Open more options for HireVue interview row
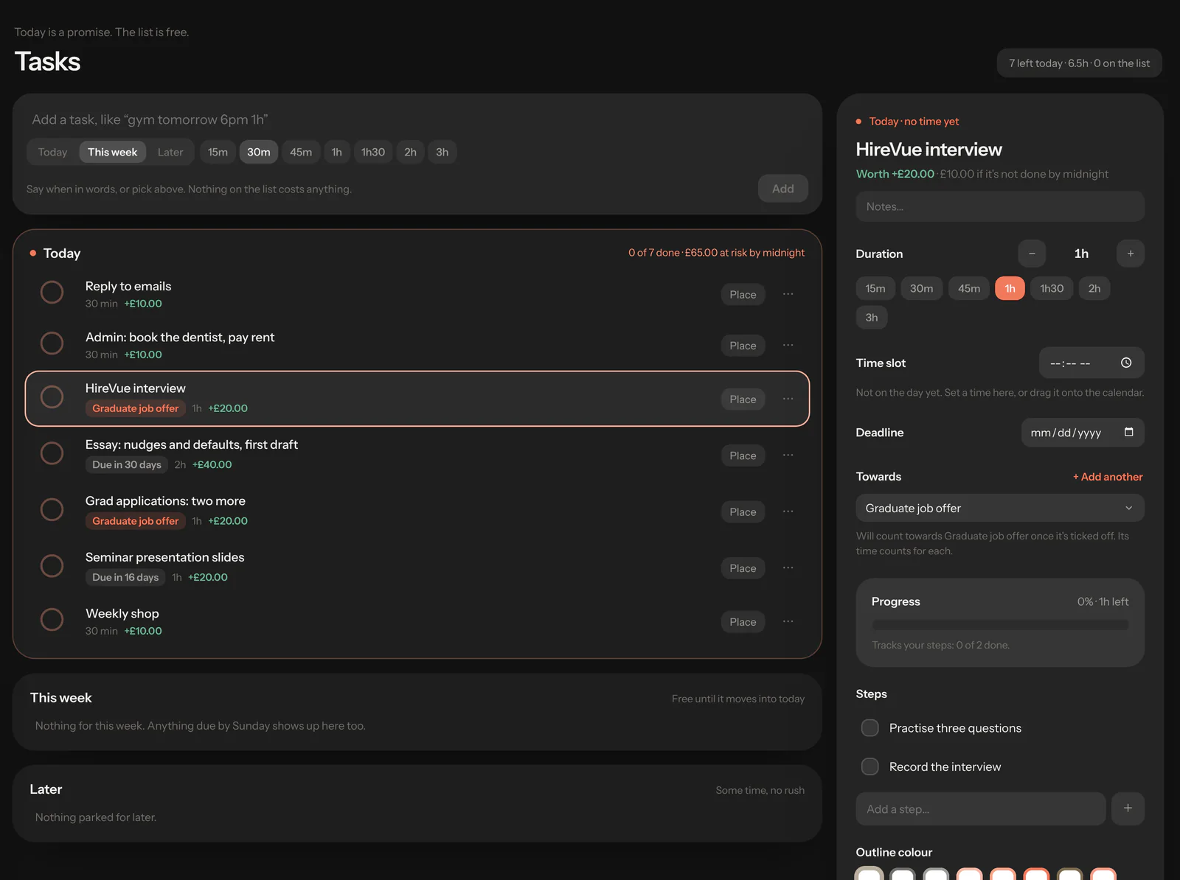 (788, 399)
